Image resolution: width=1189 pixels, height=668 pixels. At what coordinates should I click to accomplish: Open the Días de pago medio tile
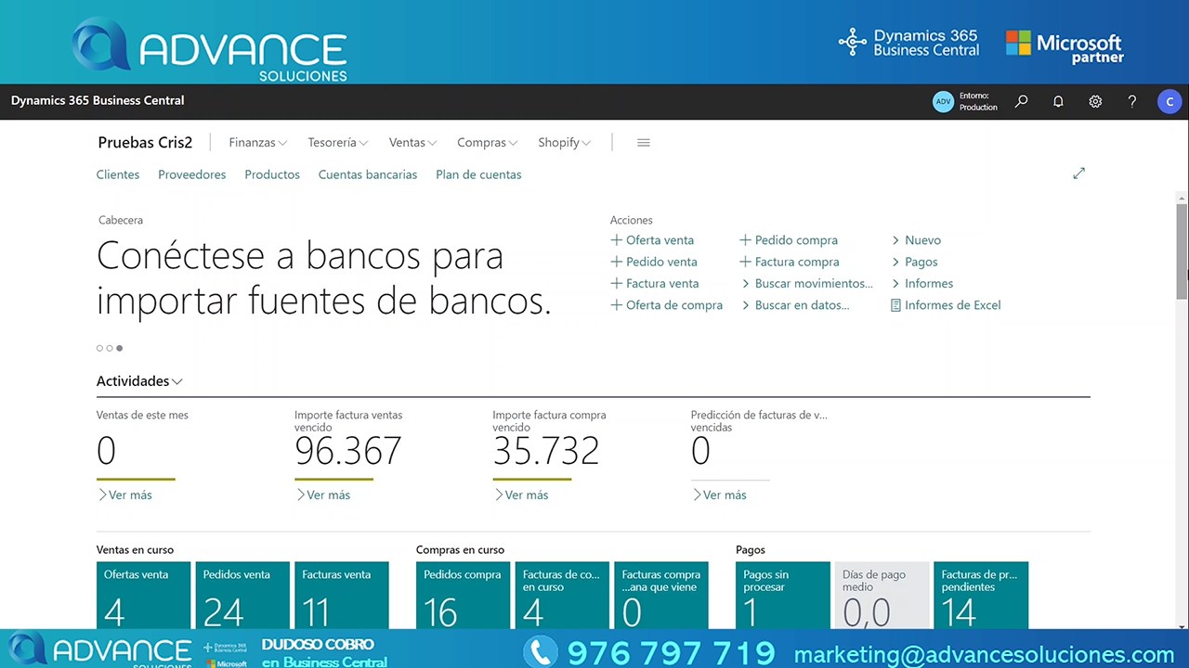tap(882, 595)
